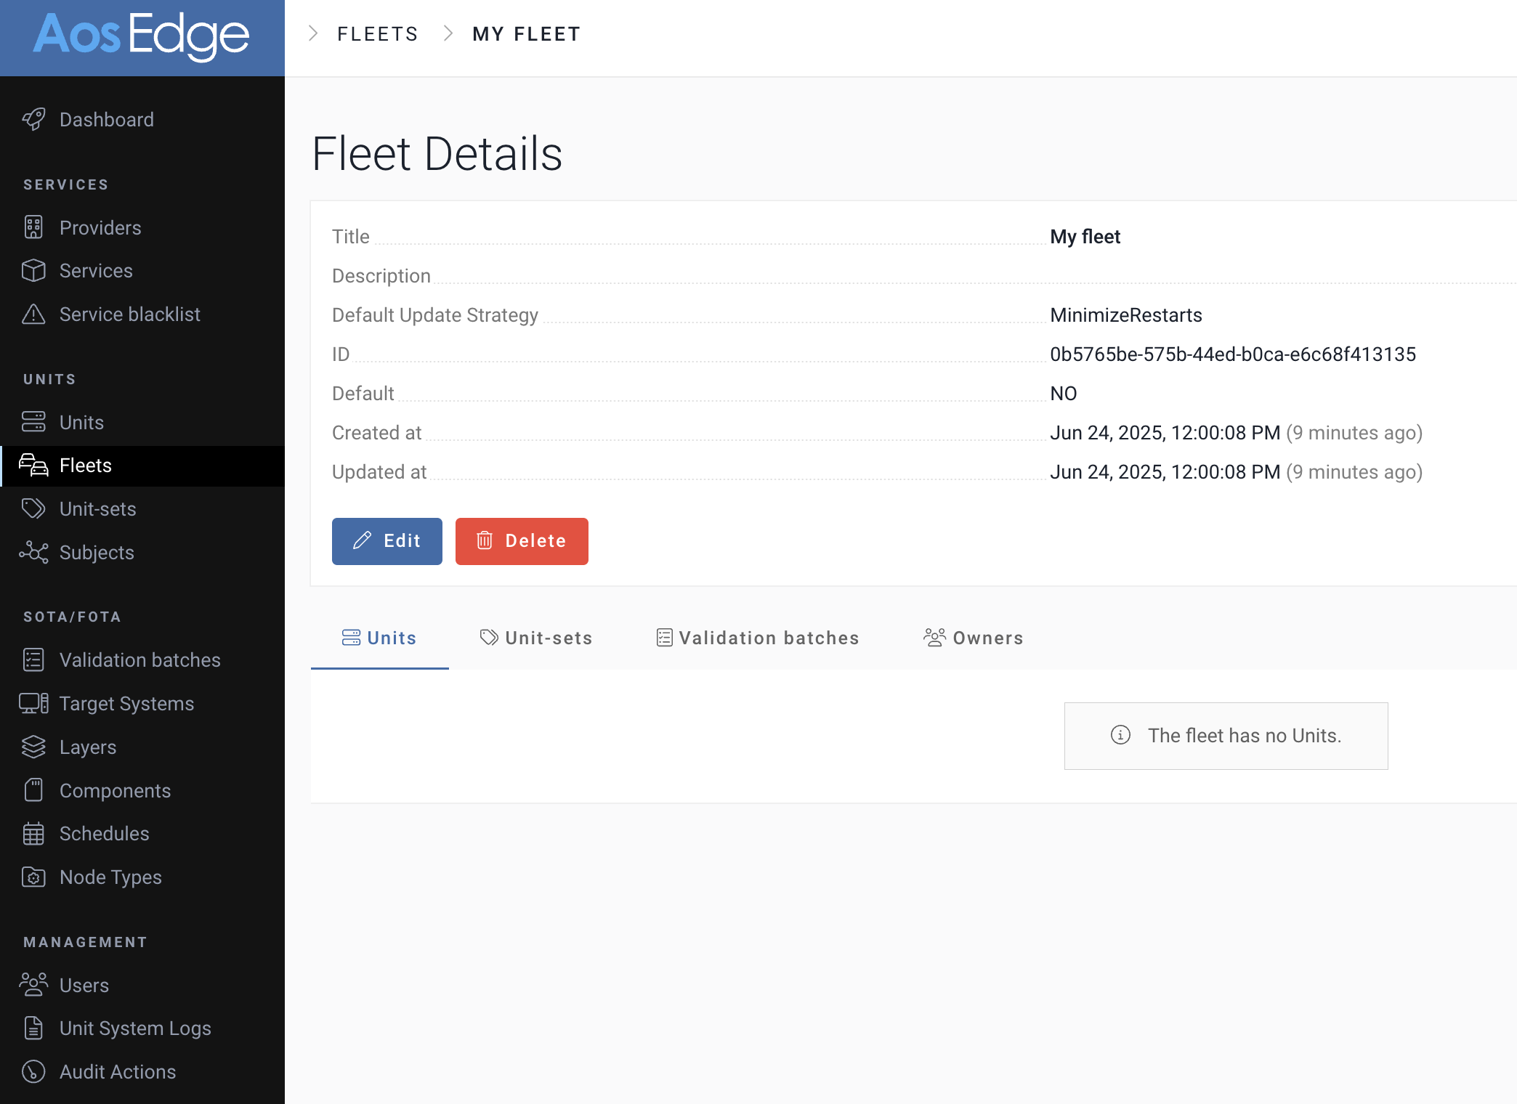Select the Owners tab
This screenshot has height=1104, width=1517.
click(974, 638)
